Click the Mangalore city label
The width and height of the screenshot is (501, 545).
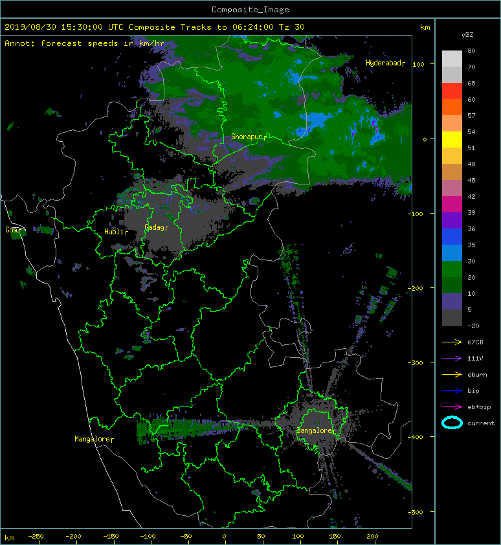94,439
